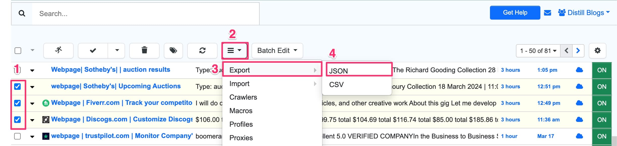Click the envelope mail icon
The image size is (617, 146).
[x=547, y=13]
